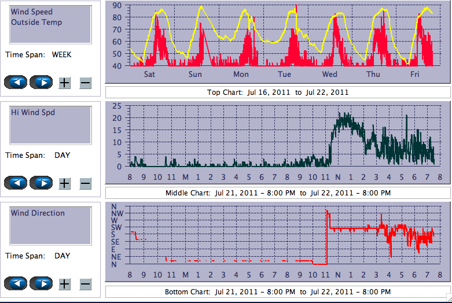Click the Wed label on the weekly chart

[330, 75]
